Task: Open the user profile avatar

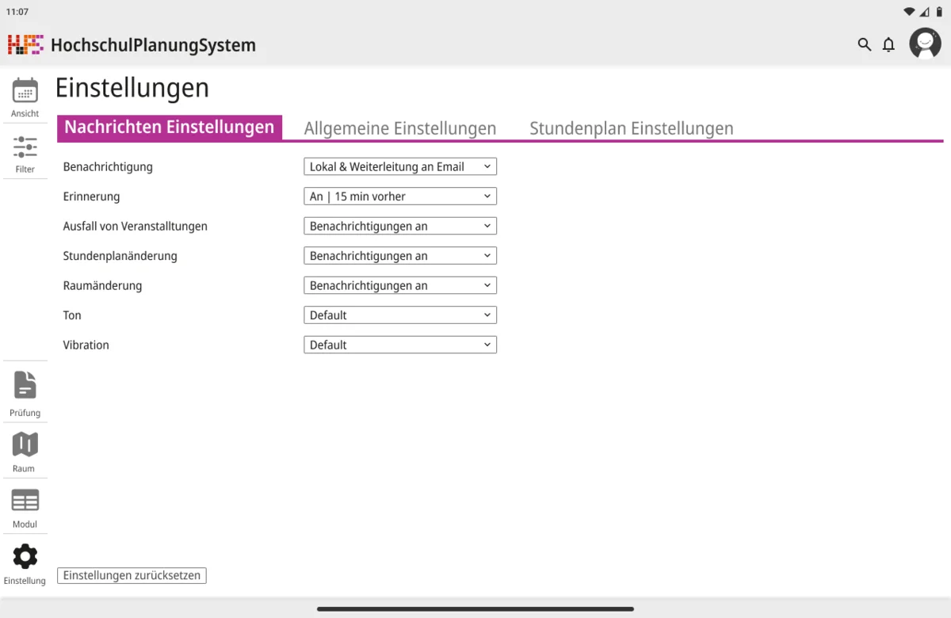Action: click(x=925, y=44)
